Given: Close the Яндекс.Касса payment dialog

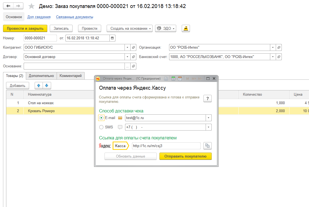Looking at the screenshot, I should 214,79.
